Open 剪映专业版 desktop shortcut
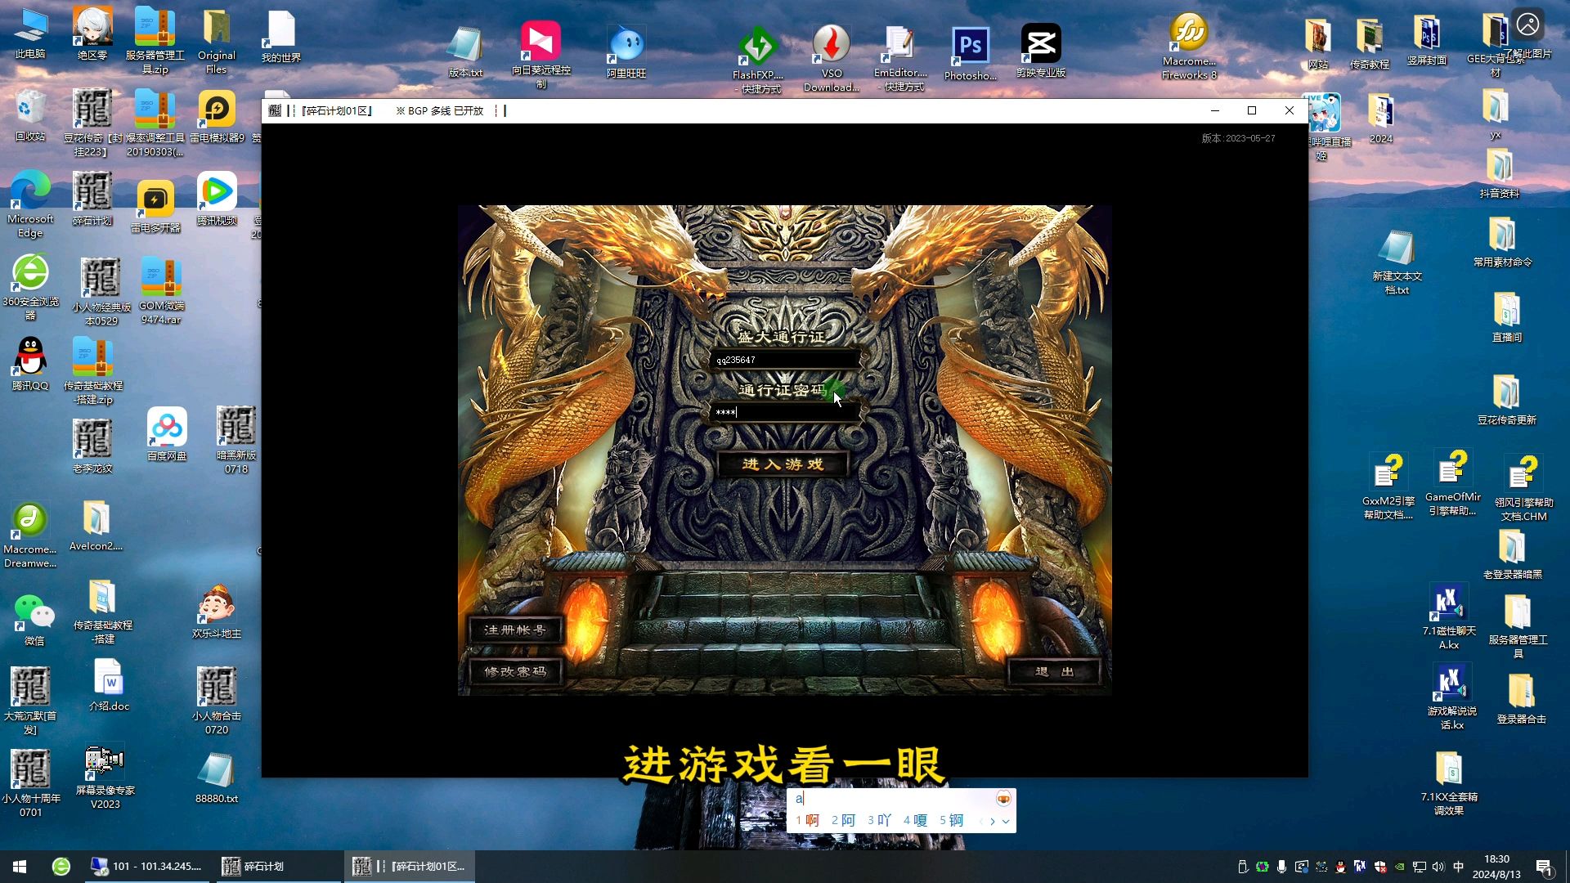Viewport: 1570px width, 883px height. (1040, 51)
